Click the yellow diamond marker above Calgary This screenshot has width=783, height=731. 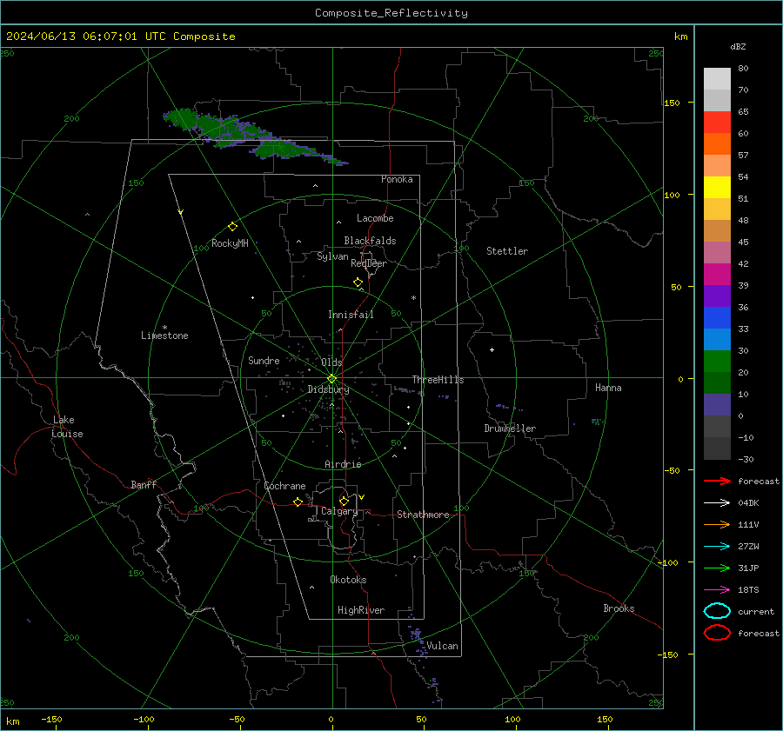[x=344, y=501]
